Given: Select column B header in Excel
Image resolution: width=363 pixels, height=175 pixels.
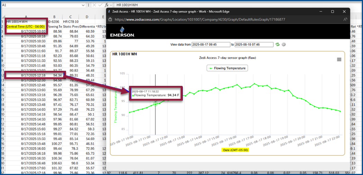Looking at the screenshot, I should click(x=54, y=17).
